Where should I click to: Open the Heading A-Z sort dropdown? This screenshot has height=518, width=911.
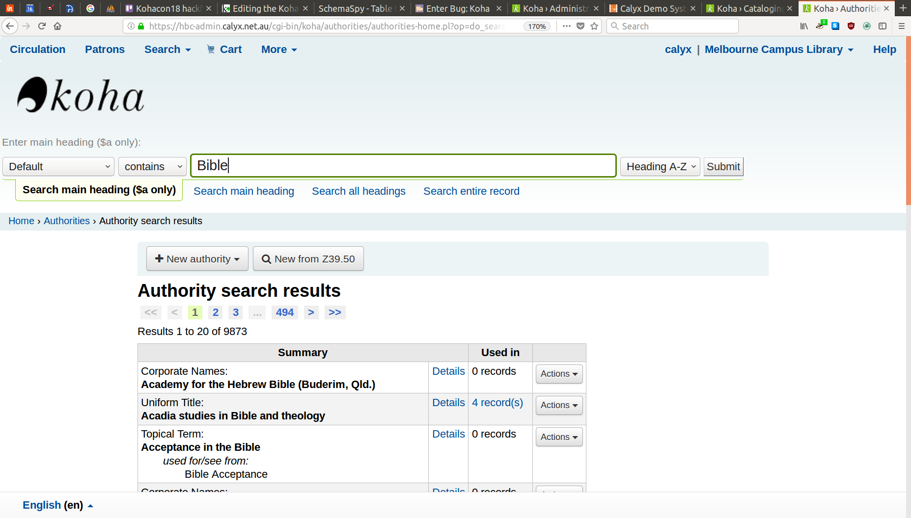point(660,167)
